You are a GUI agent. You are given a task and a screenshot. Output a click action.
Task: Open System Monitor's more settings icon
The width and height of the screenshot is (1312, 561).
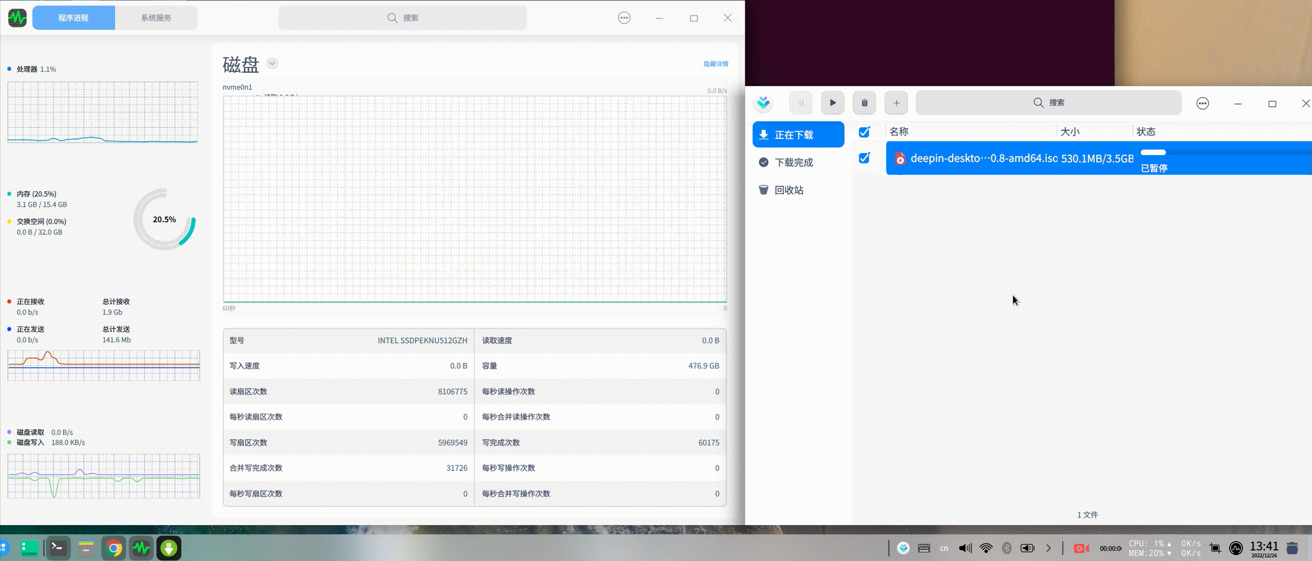(624, 18)
